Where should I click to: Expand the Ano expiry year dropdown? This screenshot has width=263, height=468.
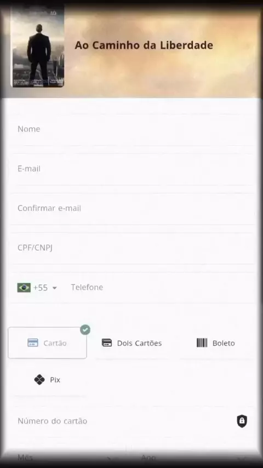click(x=194, y=457)
